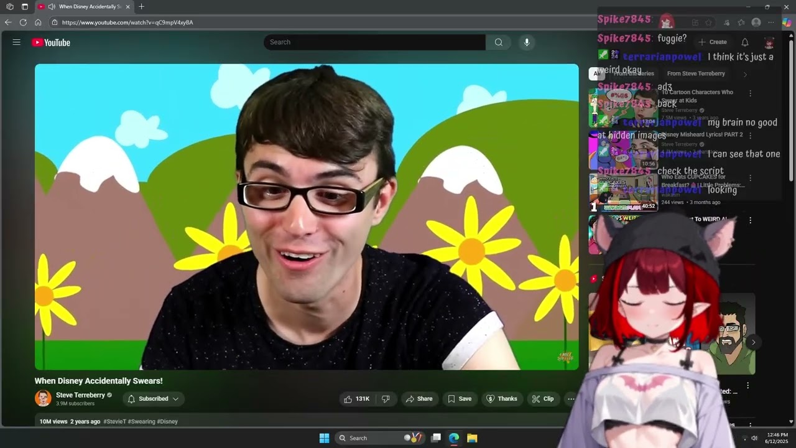The width and height of the screenshot is (796, 448).
Task: Open the Copilot icon in Edge toolbar
Action: tap(787, 22)
